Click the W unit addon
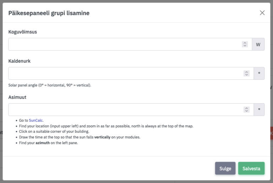 (x=258, y=45)
